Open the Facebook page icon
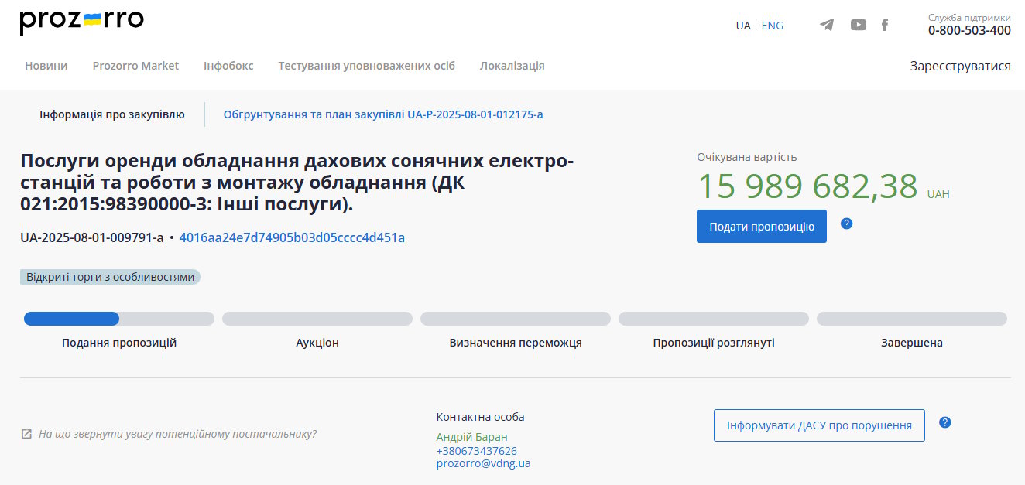This screenshot has width=1025, height=485. [x=885, y=25]
